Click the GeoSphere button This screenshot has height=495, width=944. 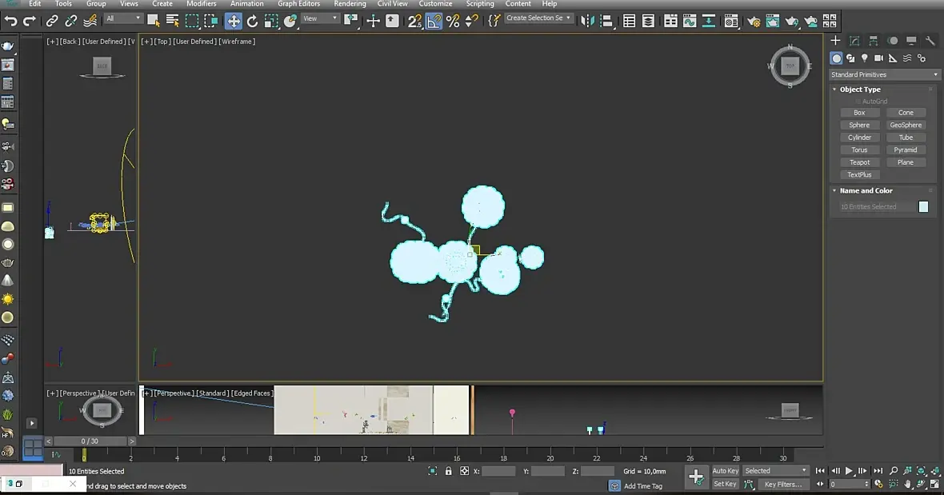pos(906,125)
